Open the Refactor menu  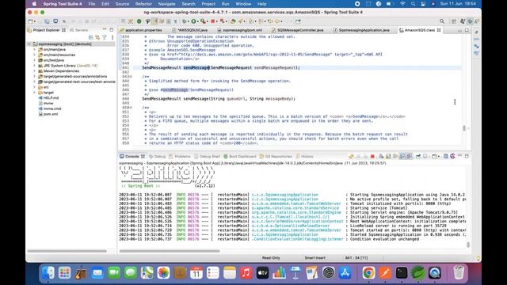click(x=143, y=4)
